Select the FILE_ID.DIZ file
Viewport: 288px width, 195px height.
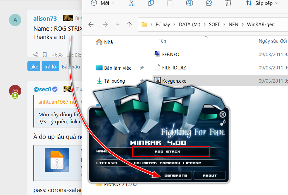[x=174, y=67]
